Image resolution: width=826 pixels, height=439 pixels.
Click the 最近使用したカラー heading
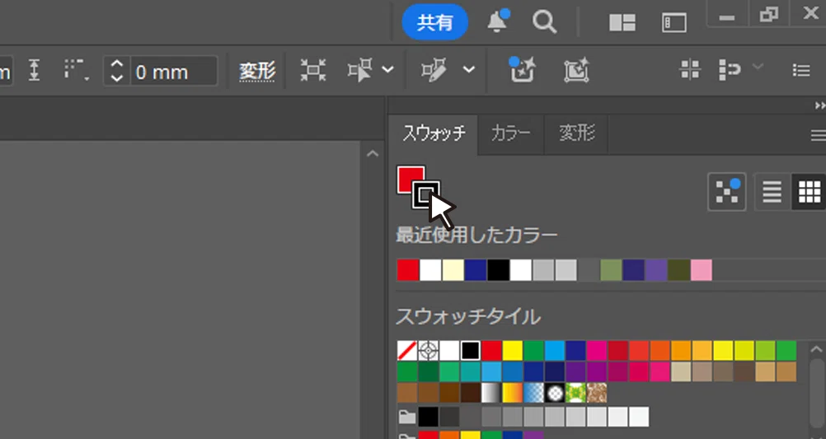tap(476, 235)
